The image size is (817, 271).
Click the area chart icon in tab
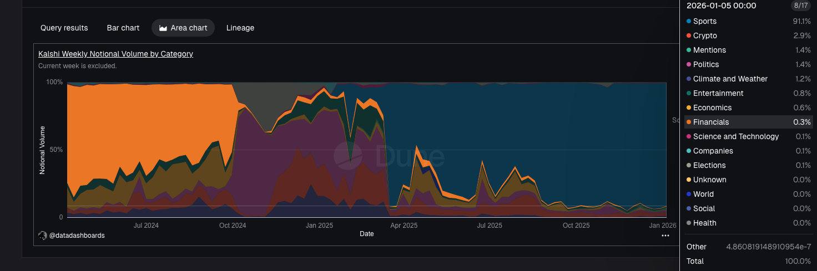point(163,28)
